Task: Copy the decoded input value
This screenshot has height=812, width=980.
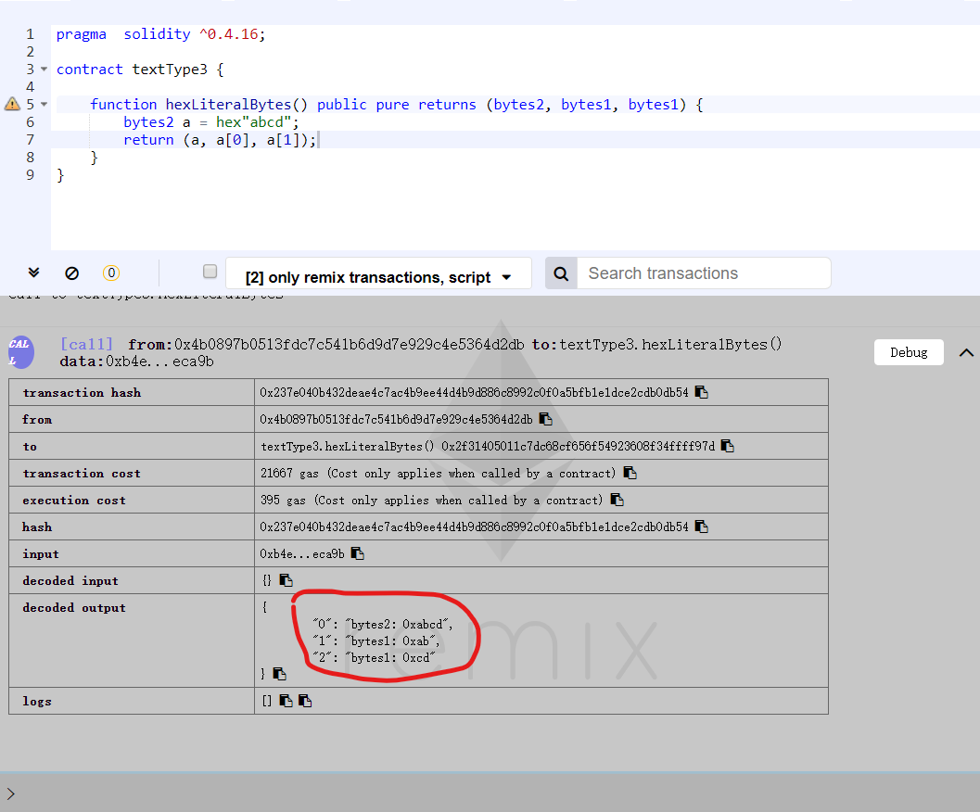Action: 286,580
